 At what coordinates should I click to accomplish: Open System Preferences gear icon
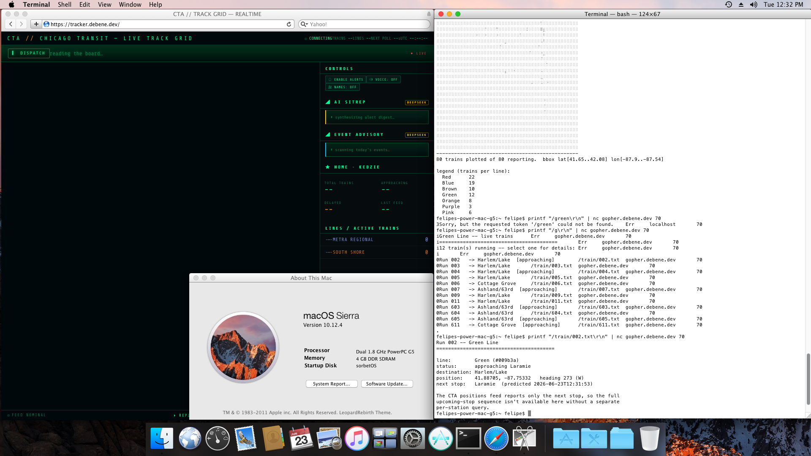pos(413,438)
